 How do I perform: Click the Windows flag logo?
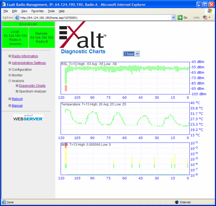pos(210,11)
